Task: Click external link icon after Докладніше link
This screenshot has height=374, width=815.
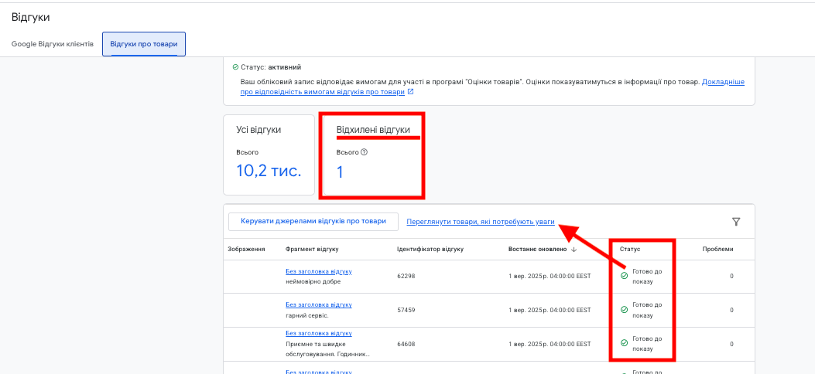Action: click(411, 92)
